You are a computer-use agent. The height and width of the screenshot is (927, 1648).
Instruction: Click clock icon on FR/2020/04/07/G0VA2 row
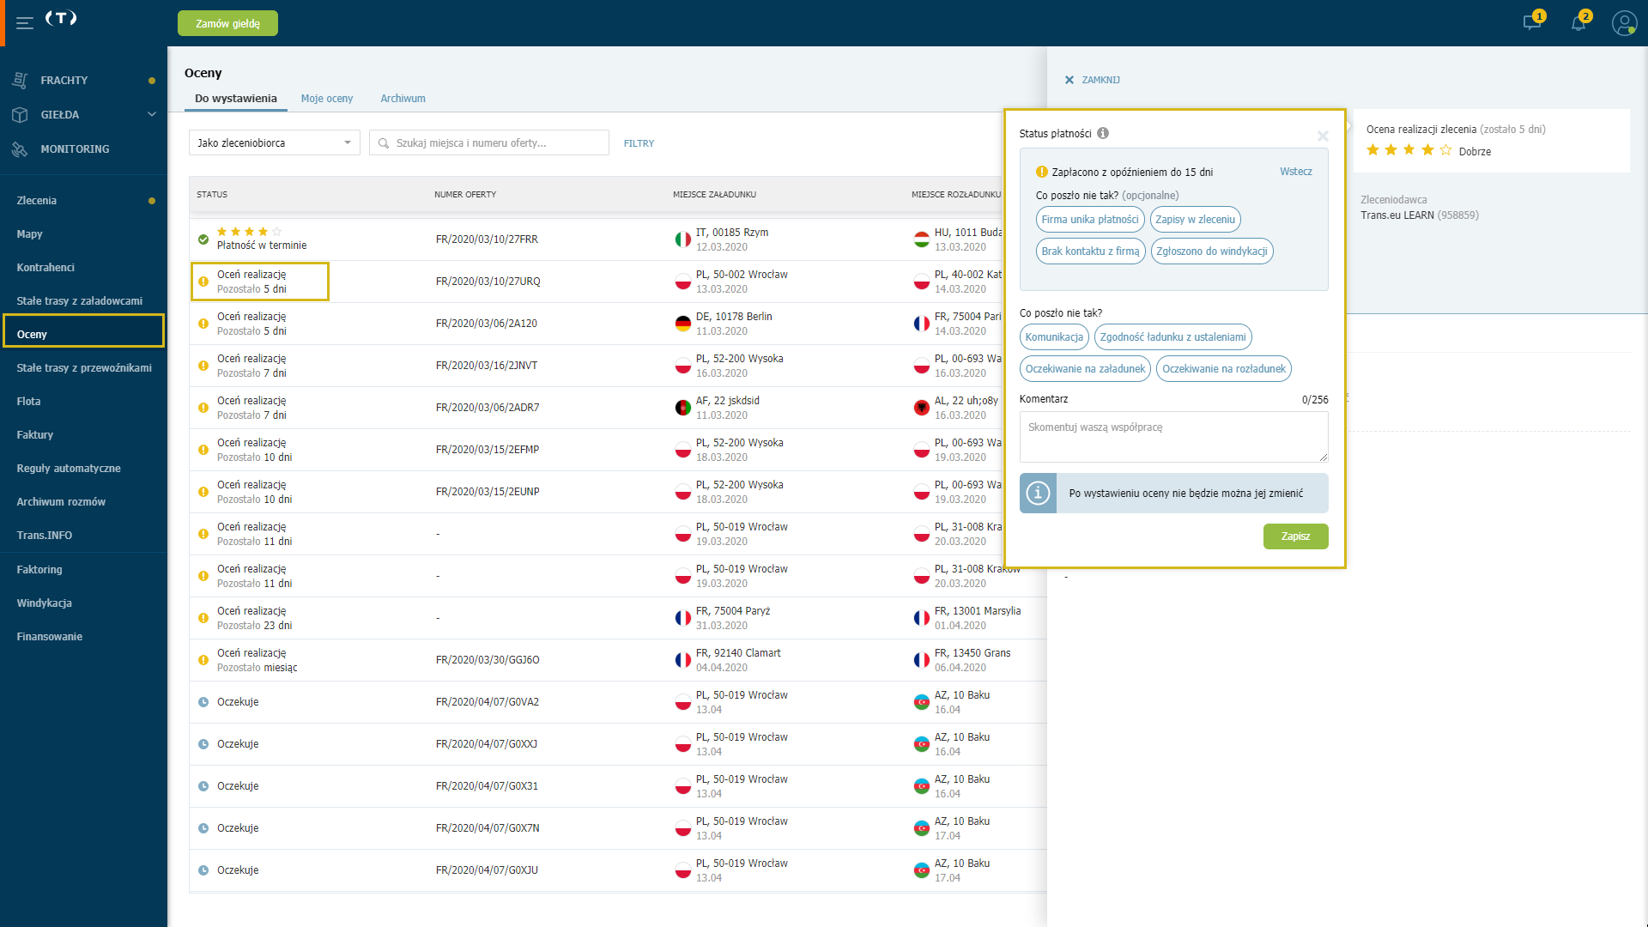(x=203, y=702)
